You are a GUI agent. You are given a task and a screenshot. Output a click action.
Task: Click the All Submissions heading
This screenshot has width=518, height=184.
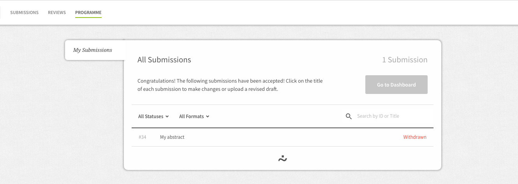pos(164,60)
